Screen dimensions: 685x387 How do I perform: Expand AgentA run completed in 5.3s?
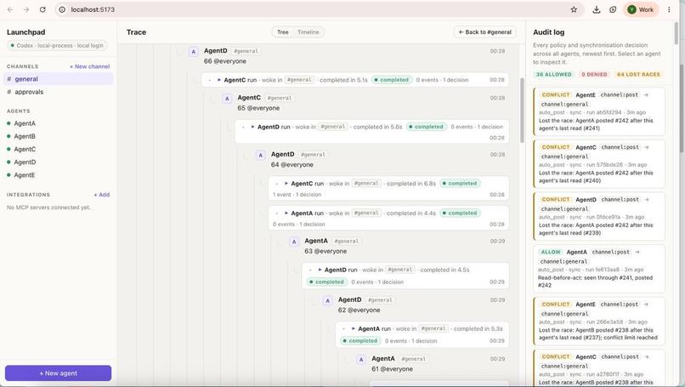[x=354, y=329]
